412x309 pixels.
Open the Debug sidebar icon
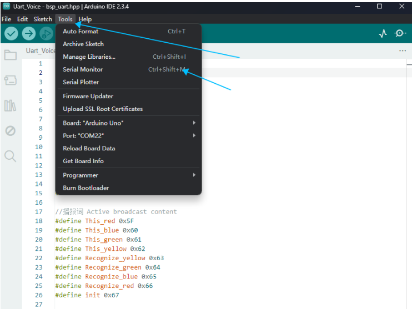pyautogui.click(x=10, y=130)
